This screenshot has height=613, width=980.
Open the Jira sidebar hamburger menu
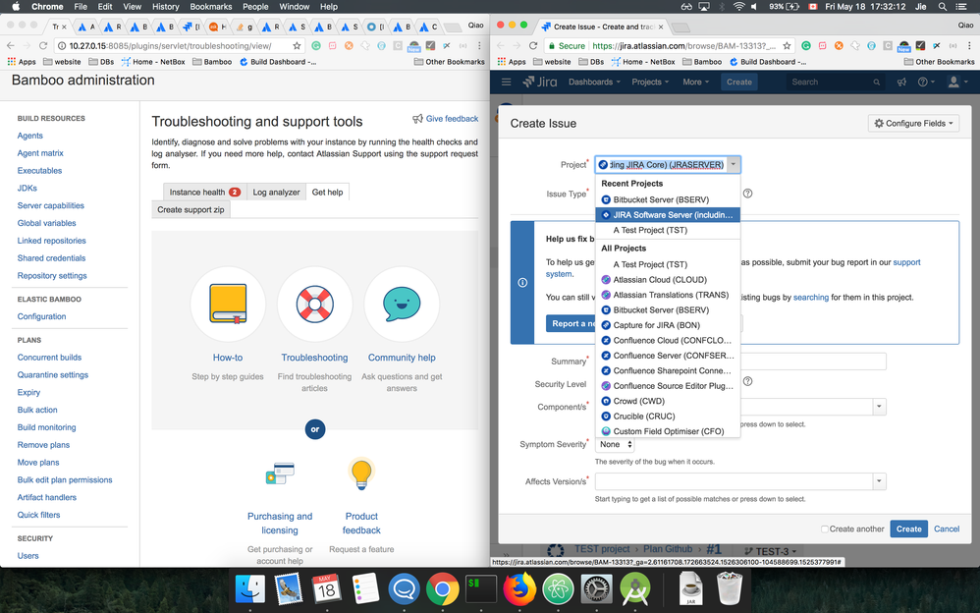coord(507,82)
